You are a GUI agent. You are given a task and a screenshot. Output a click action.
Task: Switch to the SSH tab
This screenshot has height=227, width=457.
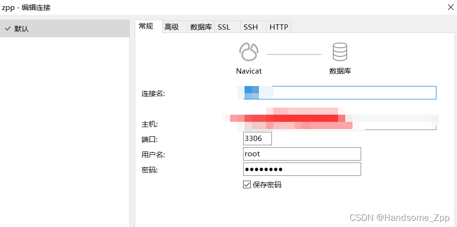pos(253,27)
